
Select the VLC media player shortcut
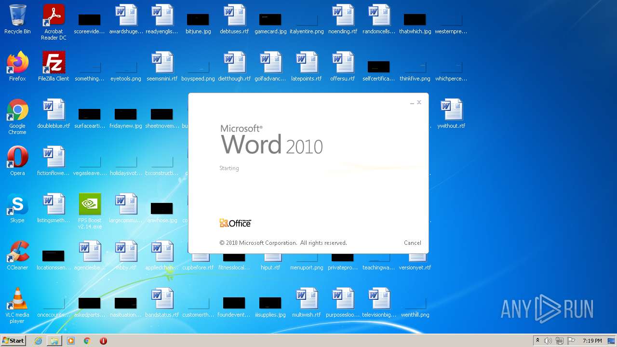click(x=17, y=306)
